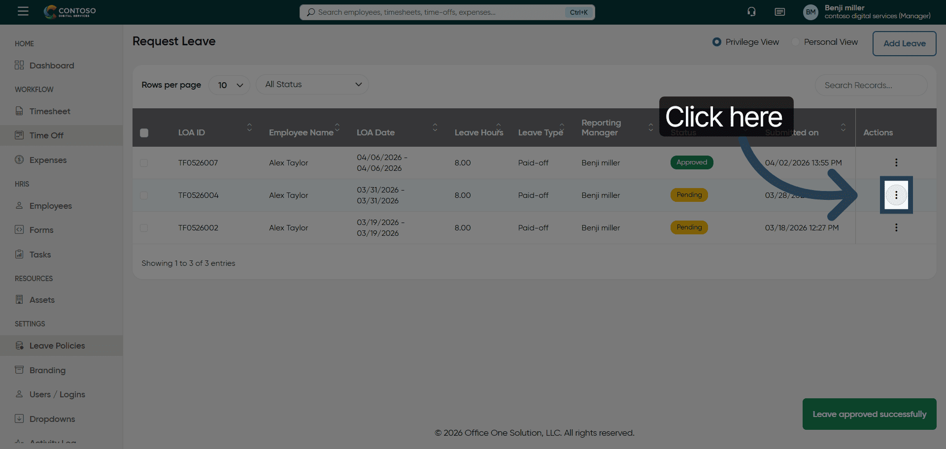
Task: Open Employees from the sidebar
Action: pos(50,206)
